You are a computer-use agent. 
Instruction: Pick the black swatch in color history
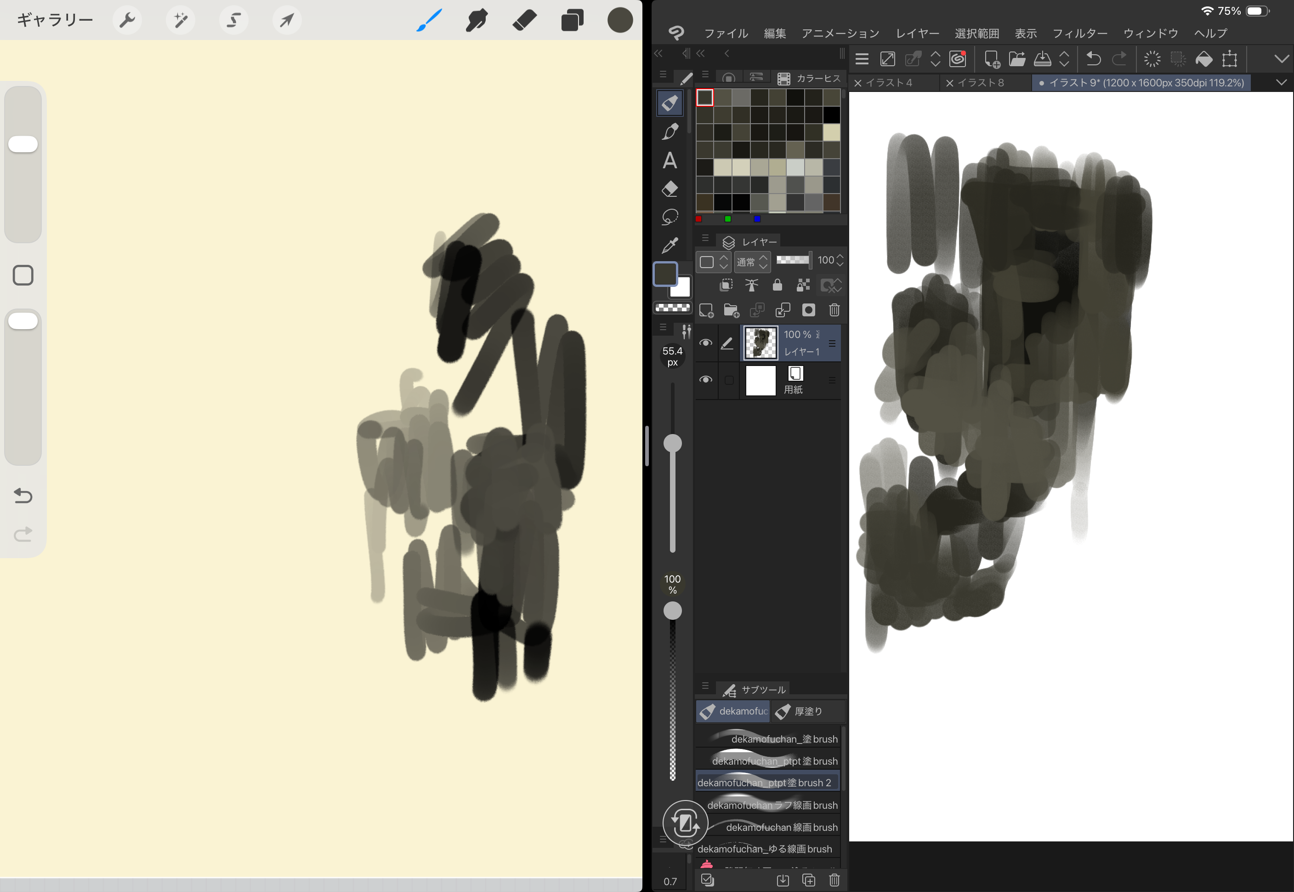point(831,115)
